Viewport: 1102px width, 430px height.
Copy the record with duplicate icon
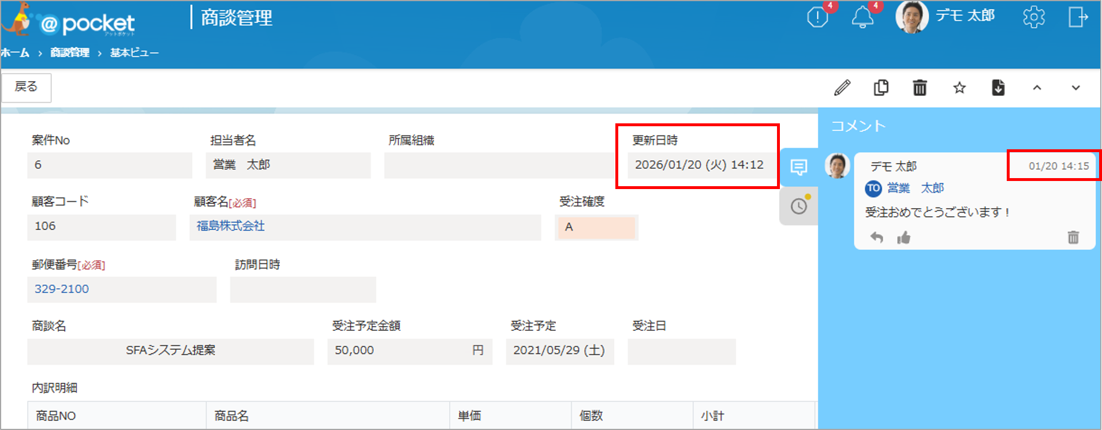pos(881,88)
